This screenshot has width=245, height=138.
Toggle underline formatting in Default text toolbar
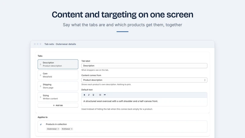[x=93, y=95]
